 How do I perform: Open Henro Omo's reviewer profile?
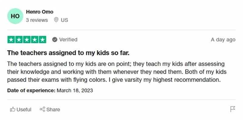coord(39,12)
